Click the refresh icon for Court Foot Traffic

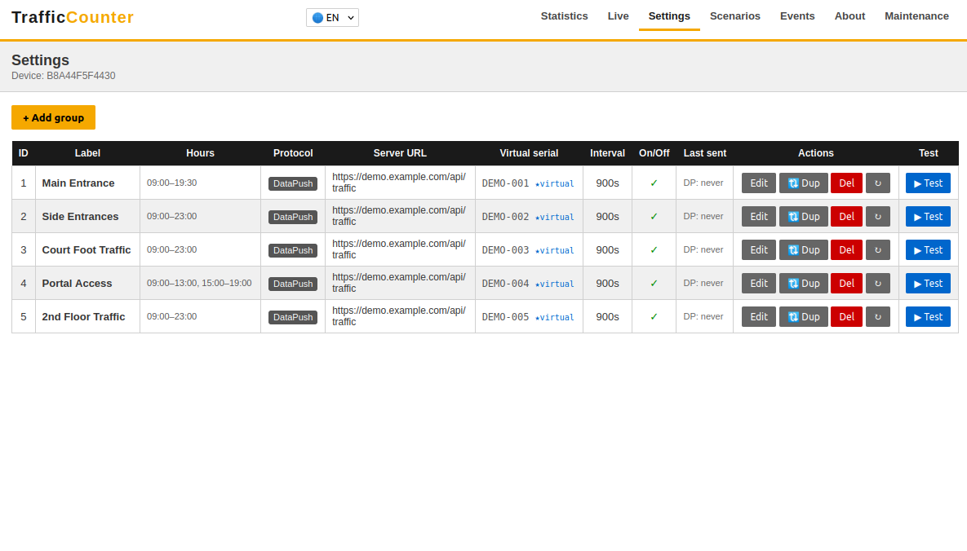877,249
